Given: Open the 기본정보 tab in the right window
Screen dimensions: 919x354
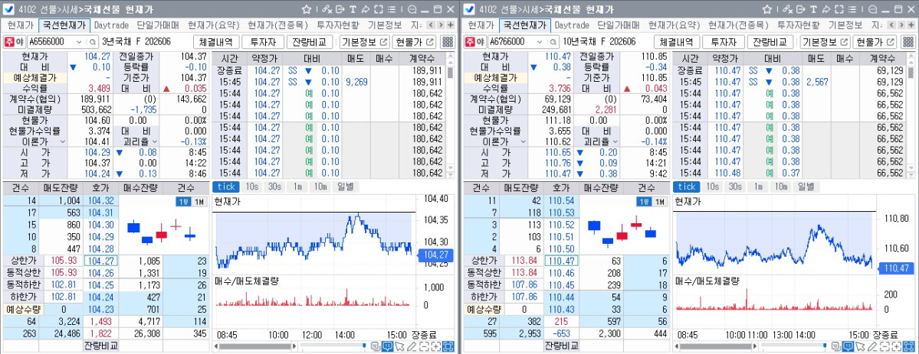Looking at the screenshot, I should coord(845,25).
